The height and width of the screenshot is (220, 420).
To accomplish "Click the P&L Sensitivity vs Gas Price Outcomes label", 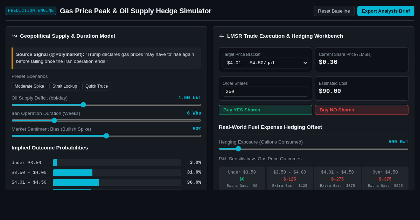I will click(260, 159).
